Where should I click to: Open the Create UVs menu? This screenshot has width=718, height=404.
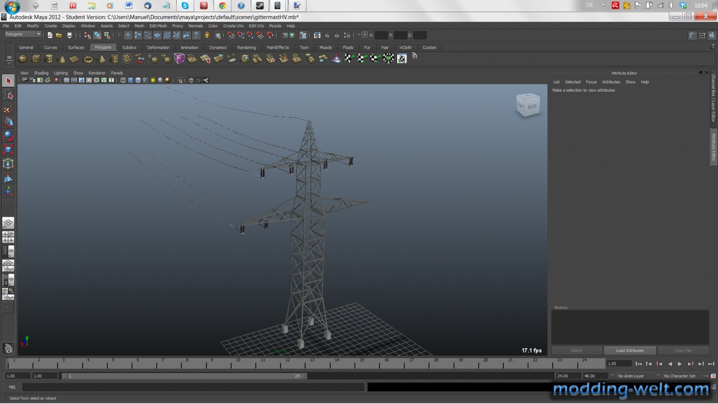(233, 26)
